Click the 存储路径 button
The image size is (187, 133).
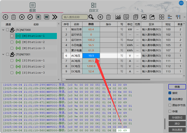pos(177,118)
